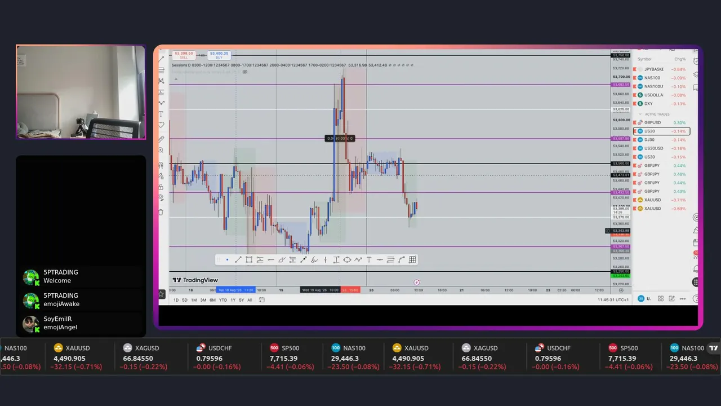Collapse the ACTIVE TRADES watchlist section
The image size is (721, 406).
(x=640, y=114)
